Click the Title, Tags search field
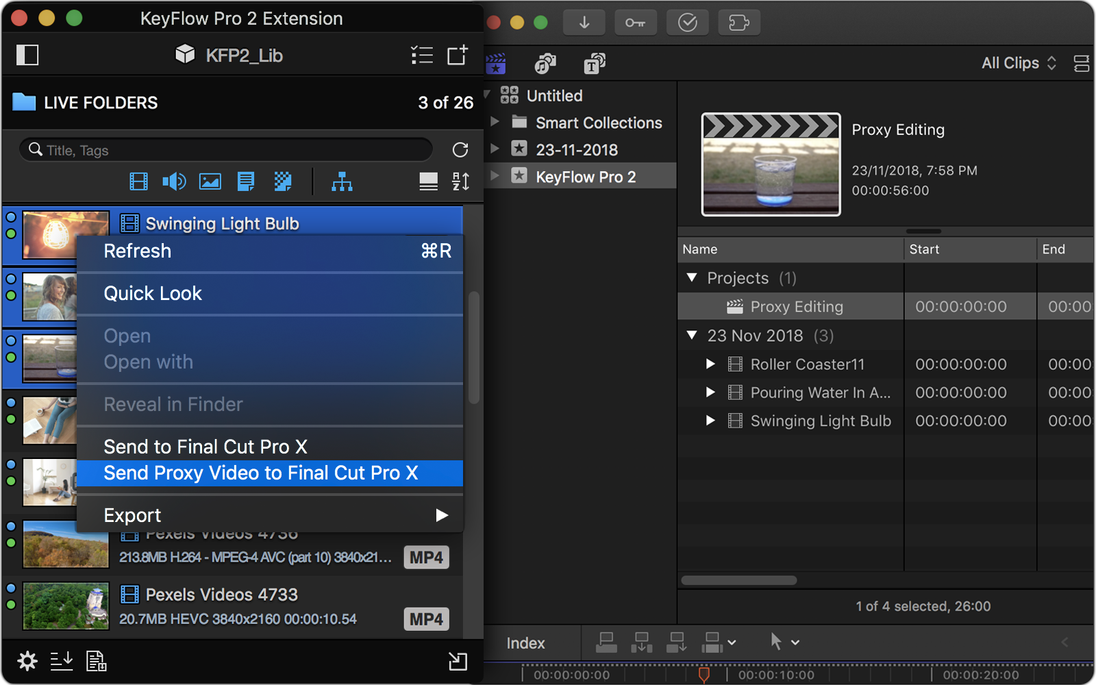 point(226,149)
